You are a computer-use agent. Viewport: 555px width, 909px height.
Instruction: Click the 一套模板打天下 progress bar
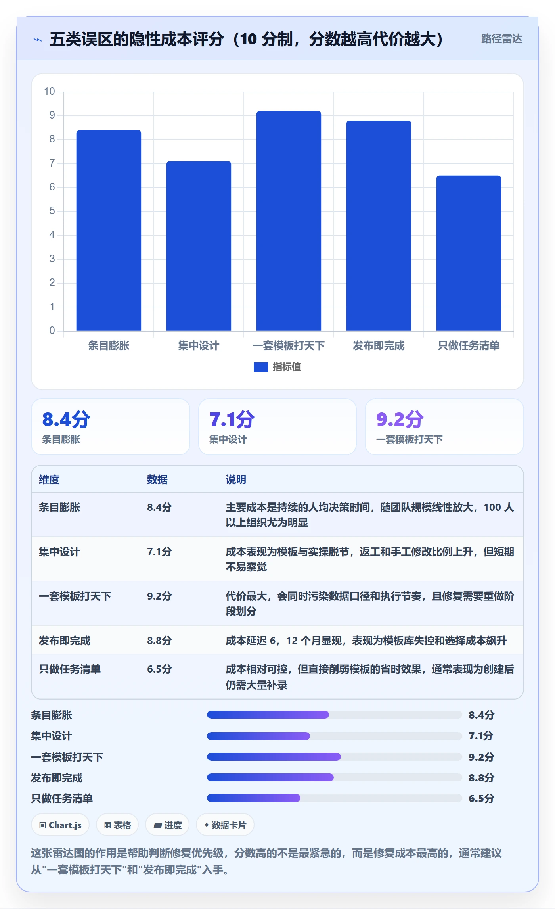[x=334, y=757]
